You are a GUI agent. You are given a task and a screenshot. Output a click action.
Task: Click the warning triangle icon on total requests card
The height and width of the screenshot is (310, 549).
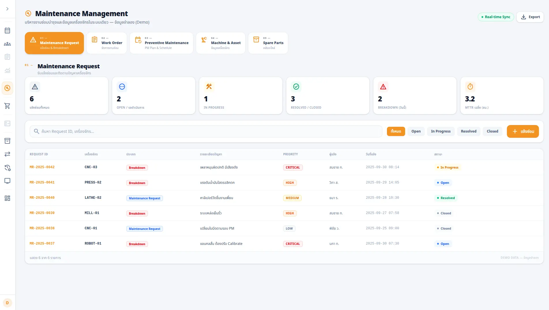pyautogui.click(x=35, y=86)
